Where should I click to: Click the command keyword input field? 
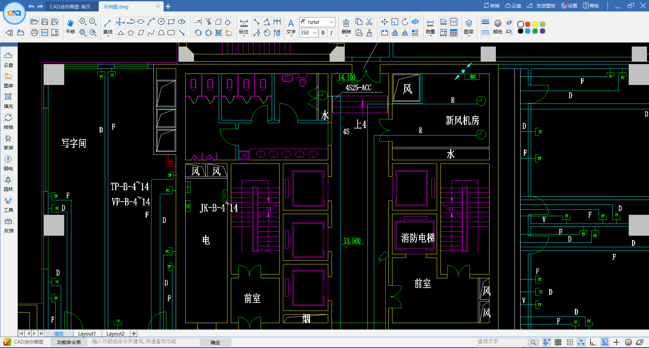145,342
